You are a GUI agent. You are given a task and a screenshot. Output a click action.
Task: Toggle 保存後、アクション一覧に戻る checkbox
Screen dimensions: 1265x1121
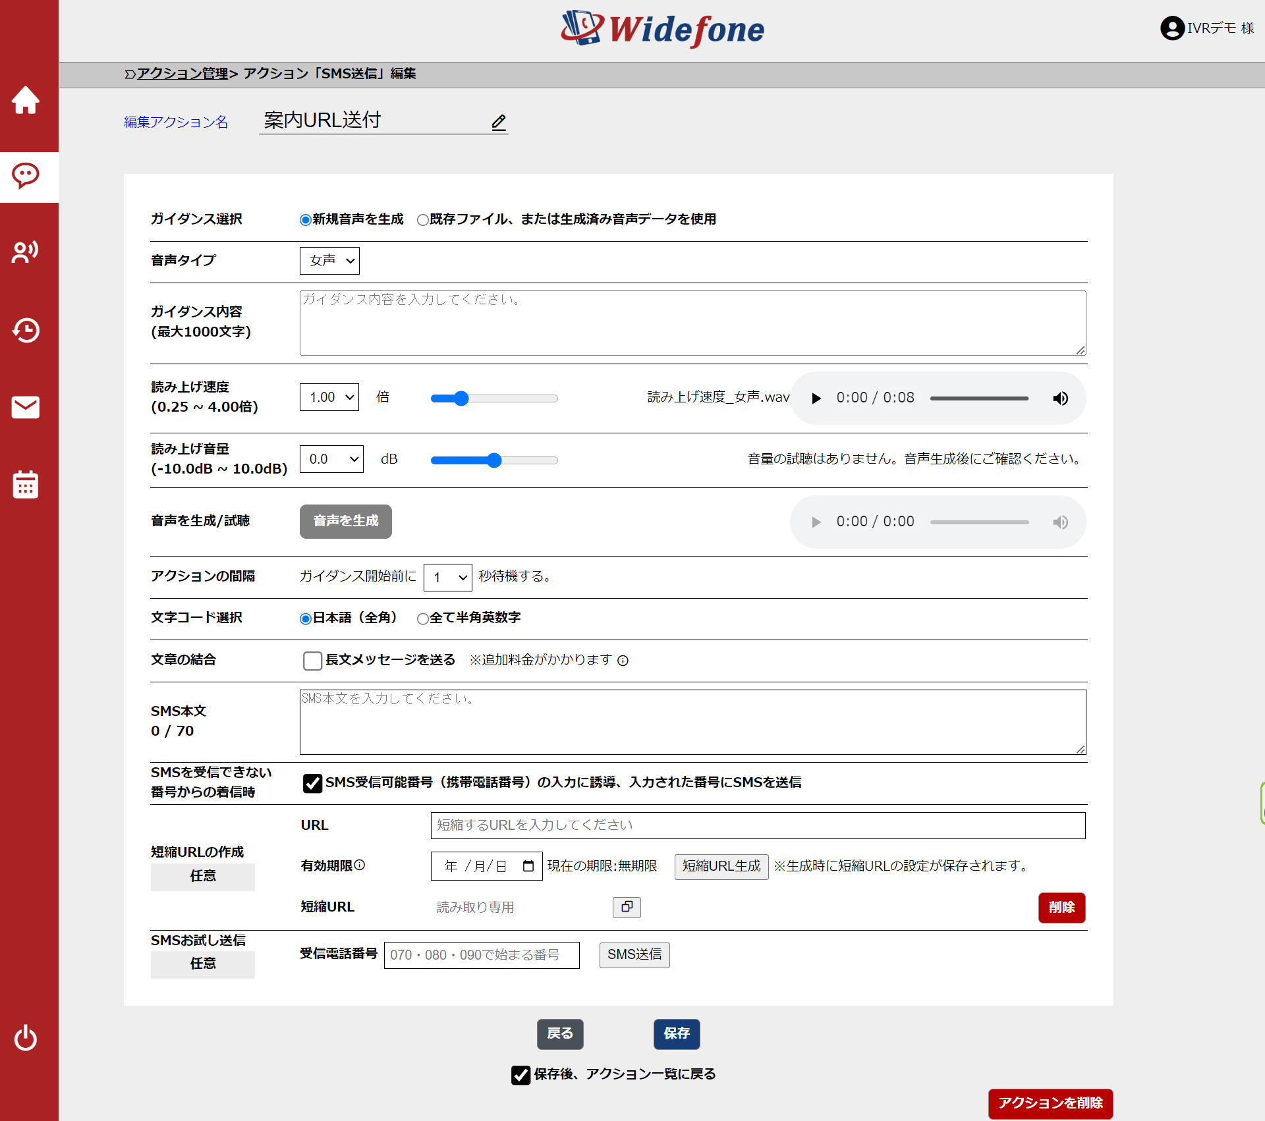tap(520, 1075)
